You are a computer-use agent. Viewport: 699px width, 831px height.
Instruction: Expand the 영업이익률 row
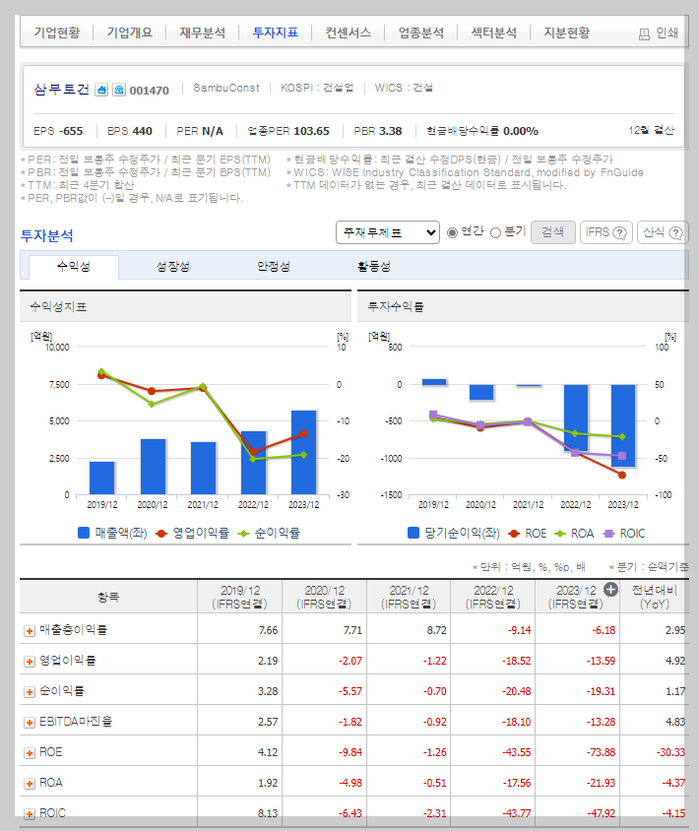[30, 662]
